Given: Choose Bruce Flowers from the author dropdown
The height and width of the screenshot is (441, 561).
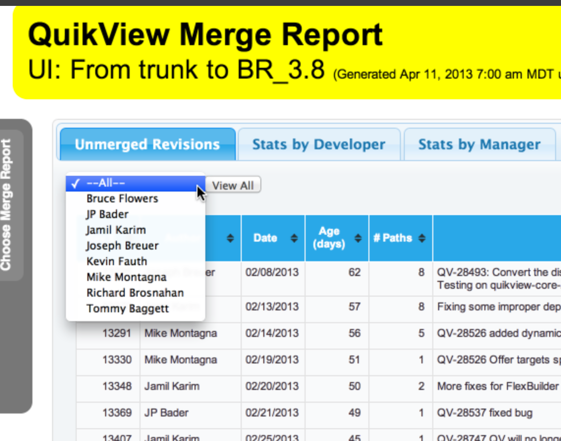Looking at the screenshot, I should click(x=136, y=198).
